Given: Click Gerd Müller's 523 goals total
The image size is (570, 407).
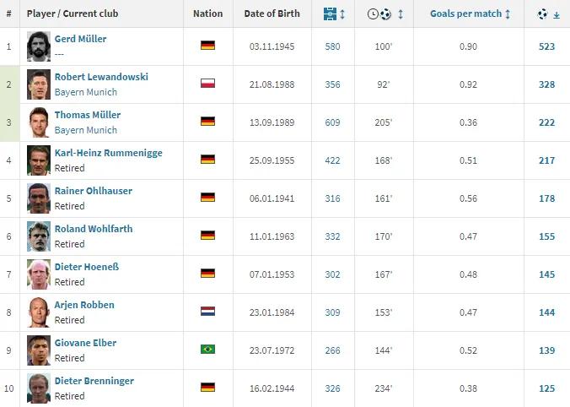Looking at the screenshot, I should (546, 46).
